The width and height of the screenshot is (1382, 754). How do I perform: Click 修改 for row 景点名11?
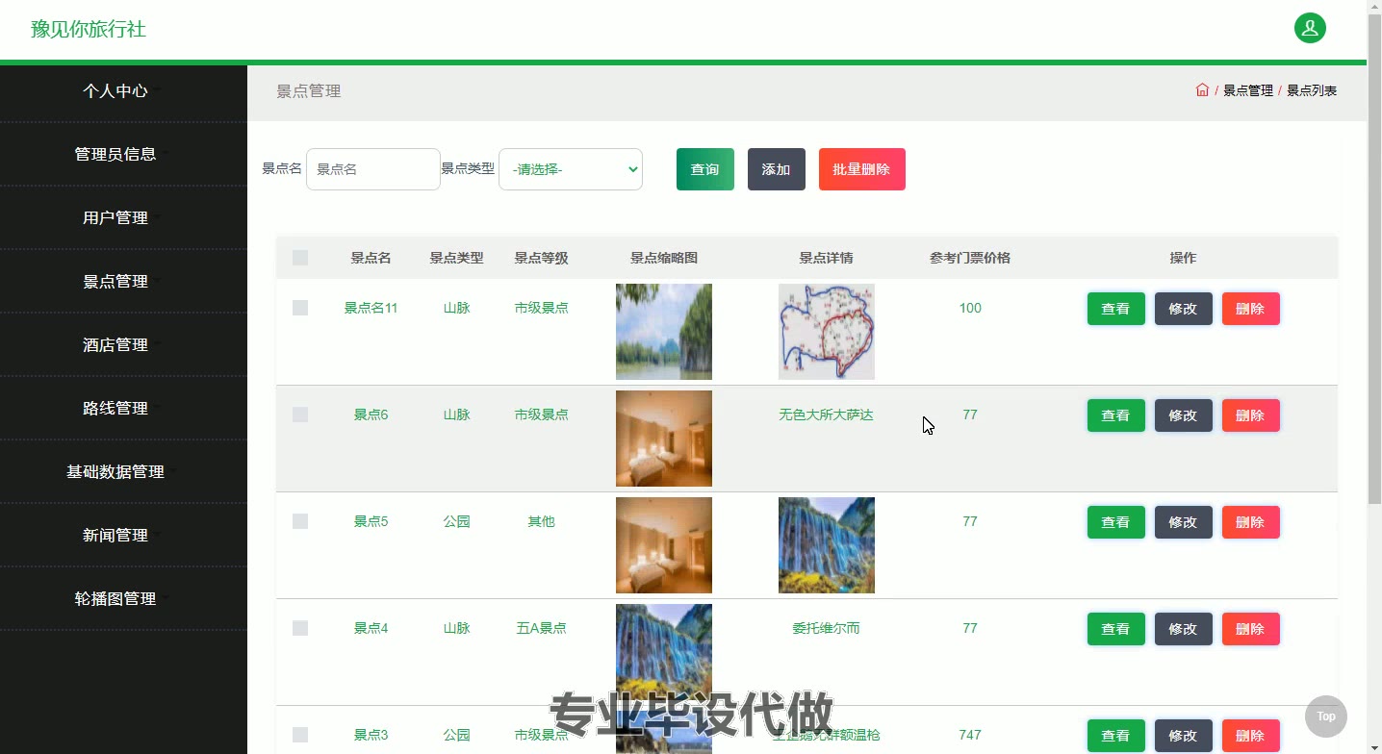[x=1184, y=309]
